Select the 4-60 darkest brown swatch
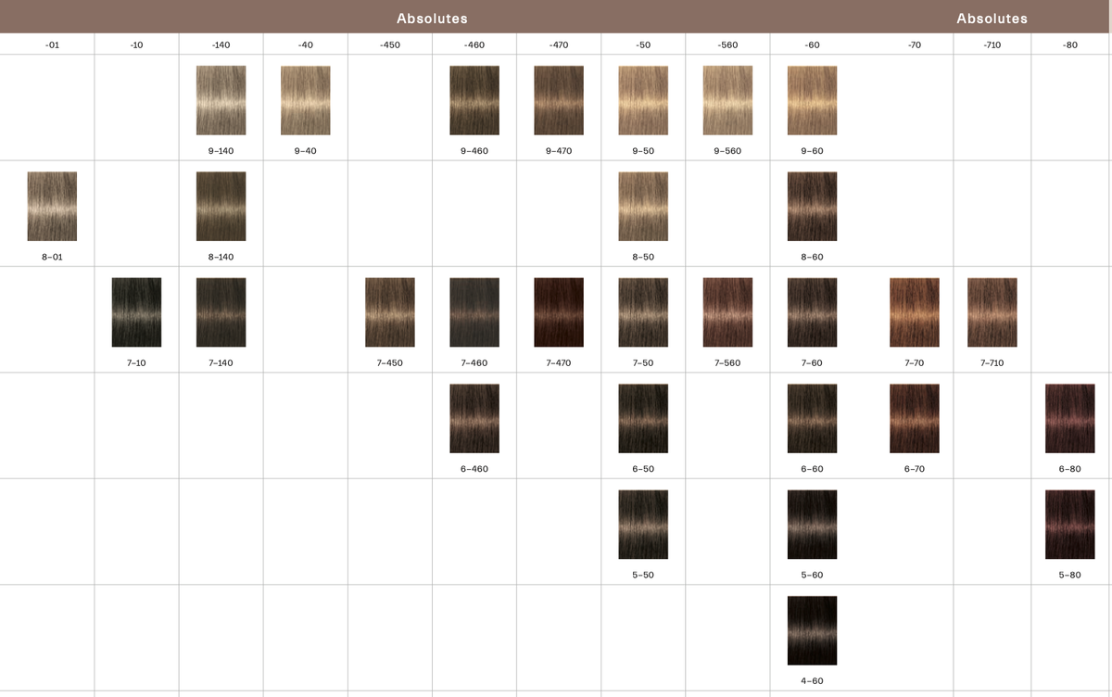The height and width of the screenshot is (697, 1112). tap(812, 630)
